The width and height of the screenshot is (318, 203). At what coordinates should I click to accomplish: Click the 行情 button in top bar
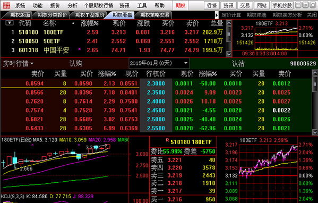coord(212,5)
